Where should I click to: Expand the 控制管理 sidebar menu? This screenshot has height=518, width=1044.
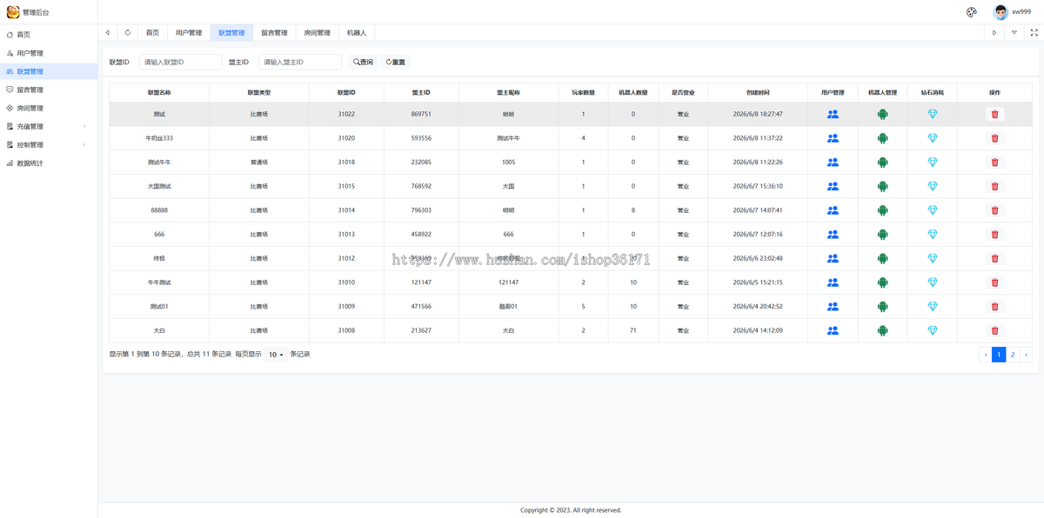(49, 144)
